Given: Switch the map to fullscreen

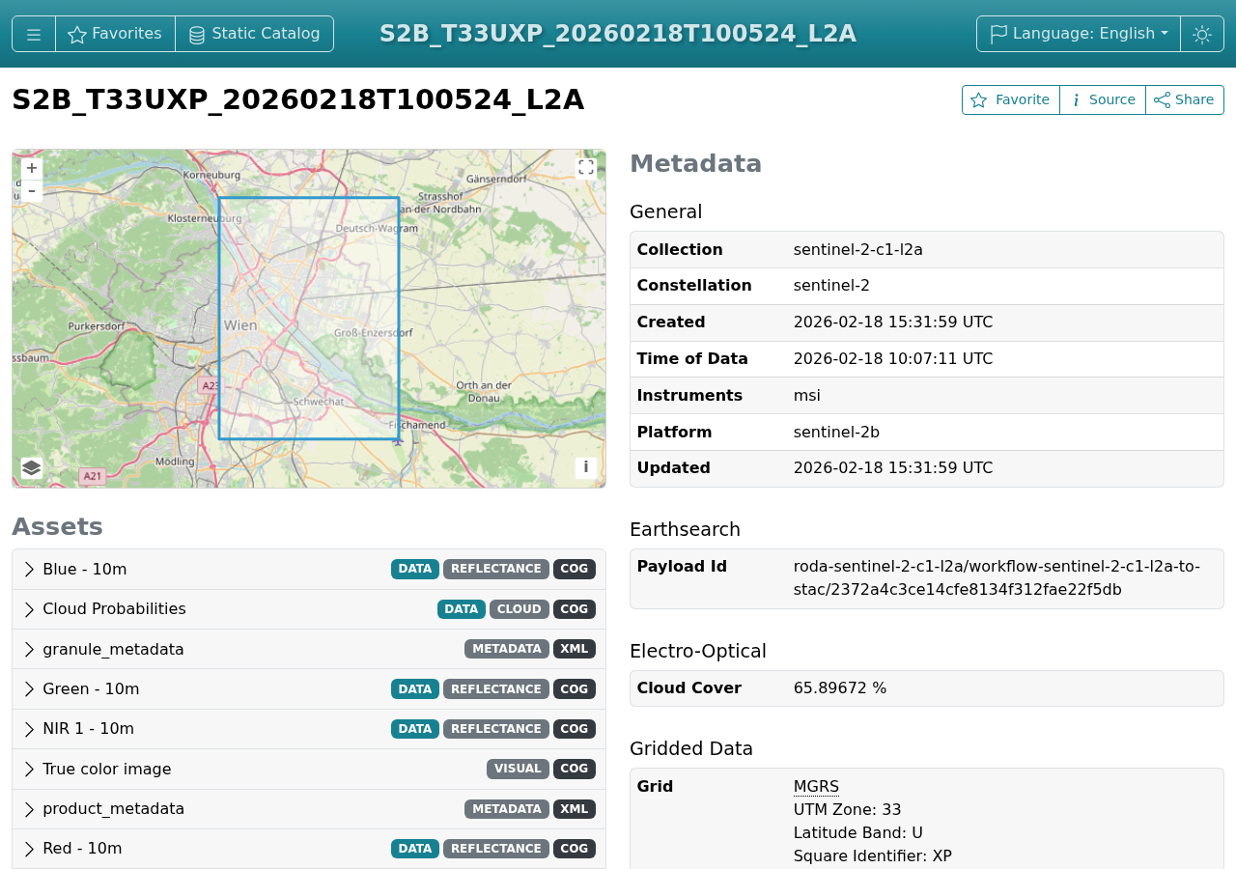Looking at the screenshot, I should (586, 168).
